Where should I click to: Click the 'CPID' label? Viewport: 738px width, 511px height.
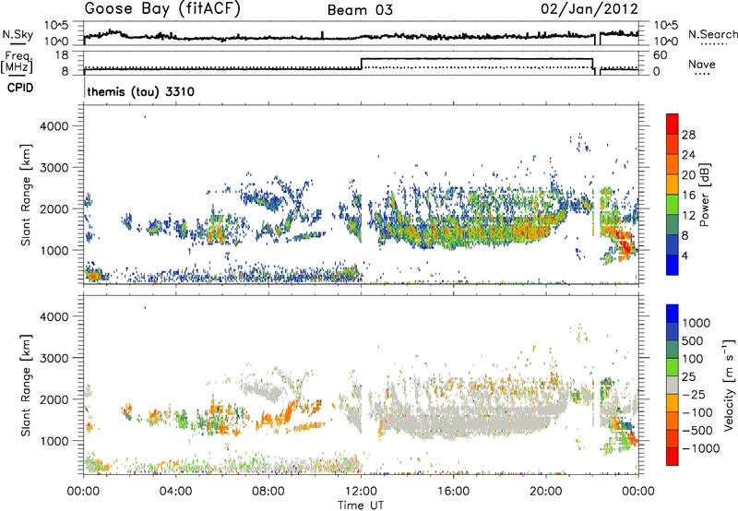(x=20, y=88)
